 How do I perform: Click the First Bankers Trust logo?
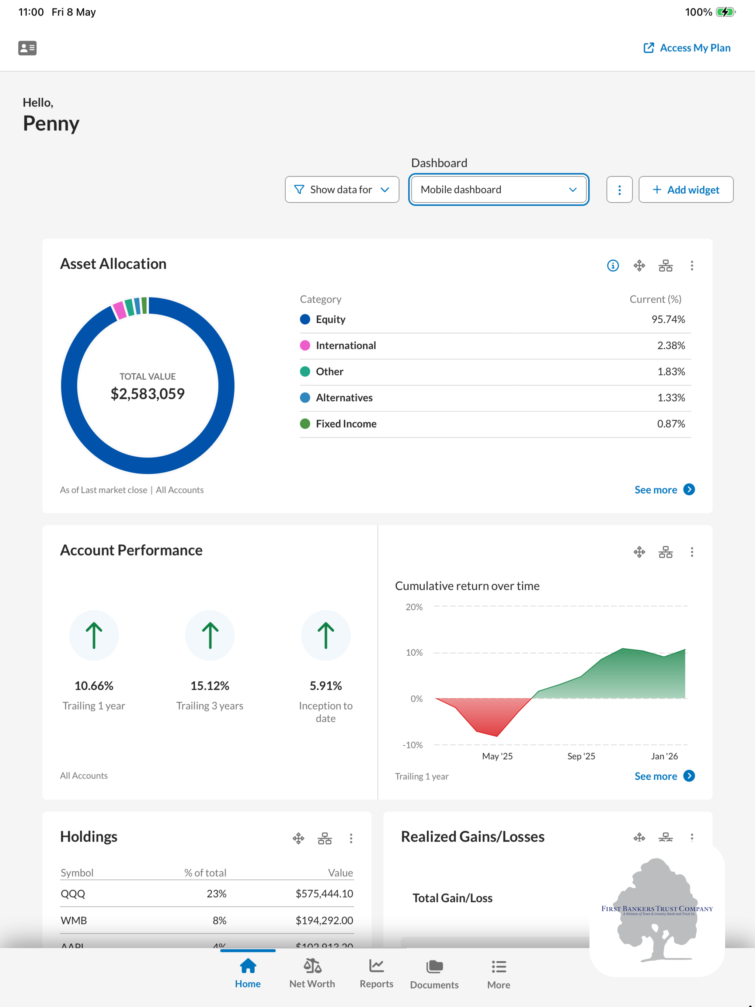point(657,910)
